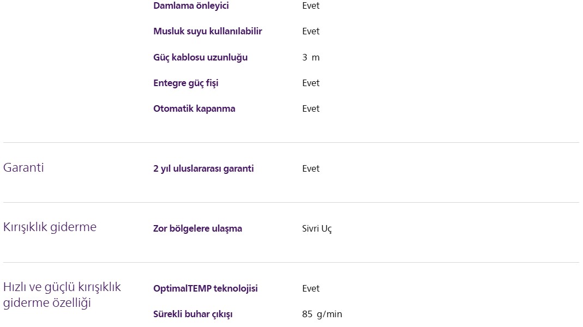Click Evet next to Damlama önleyici

[311, 6]
